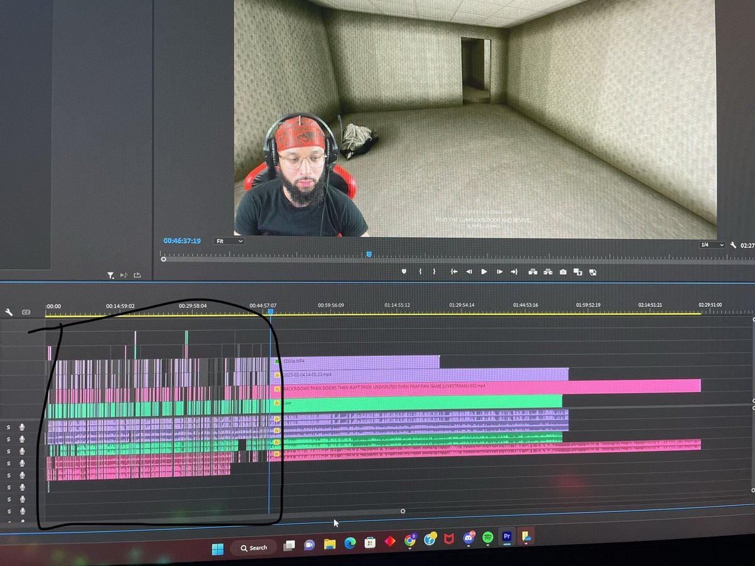755x566 pixels.
Task: Click the audio icon beside the filter
Action: 123,275
